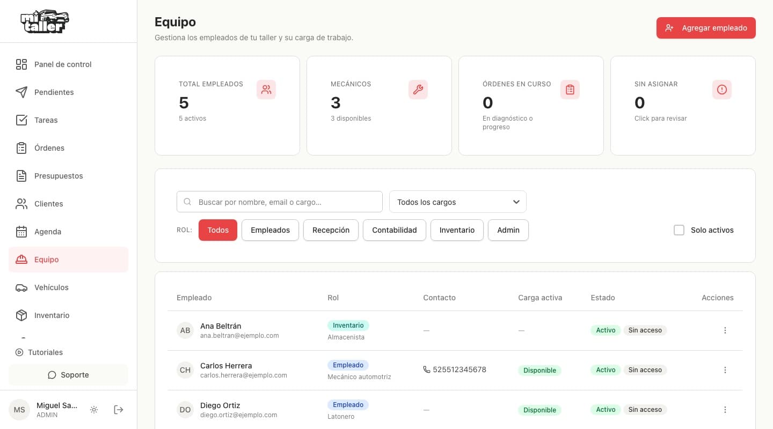Click the Tareas checkbox icon
This screenshot has height=429, width=773.
click(x=21, y=120)
